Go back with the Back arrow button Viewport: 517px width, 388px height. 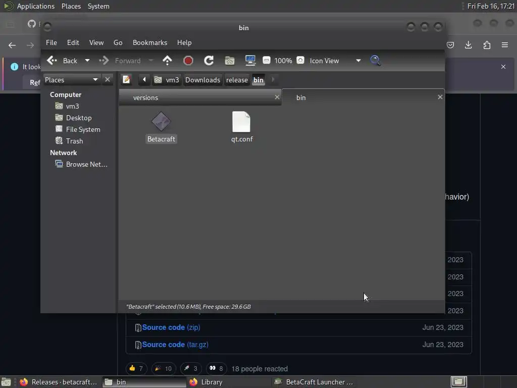(x=62, y=61)
